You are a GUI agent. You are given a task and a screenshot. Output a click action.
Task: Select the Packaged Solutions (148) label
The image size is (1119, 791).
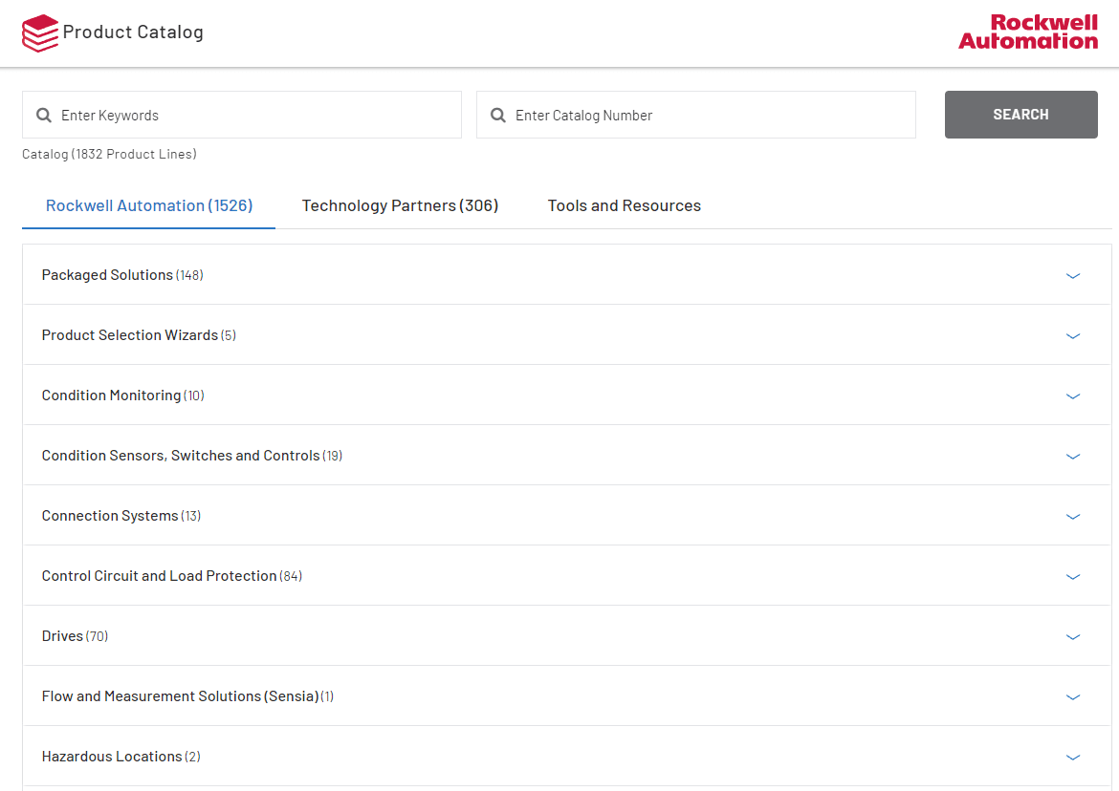pos(122,275)
